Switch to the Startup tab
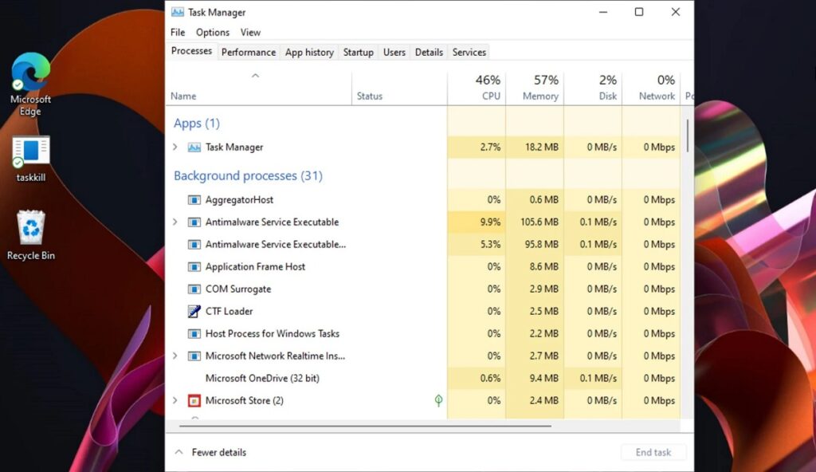 [358, 52]
